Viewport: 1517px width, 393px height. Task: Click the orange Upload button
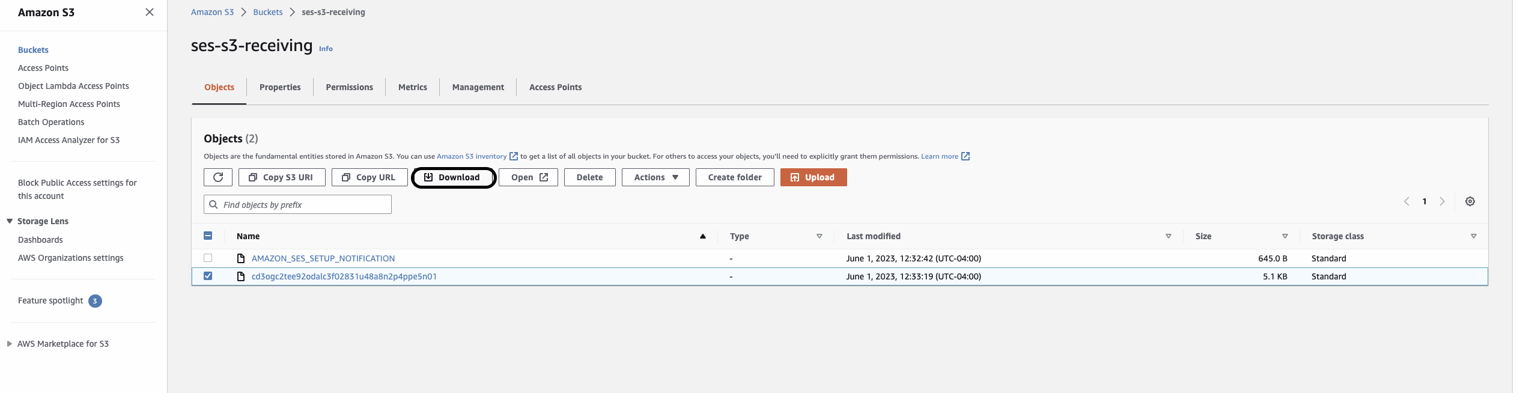tap(813, 177)
